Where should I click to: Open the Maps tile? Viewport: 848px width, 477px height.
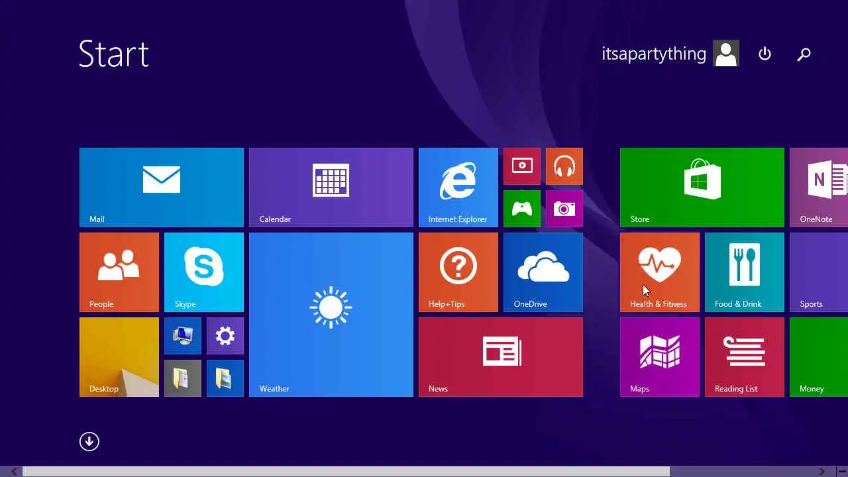point(660,357)
